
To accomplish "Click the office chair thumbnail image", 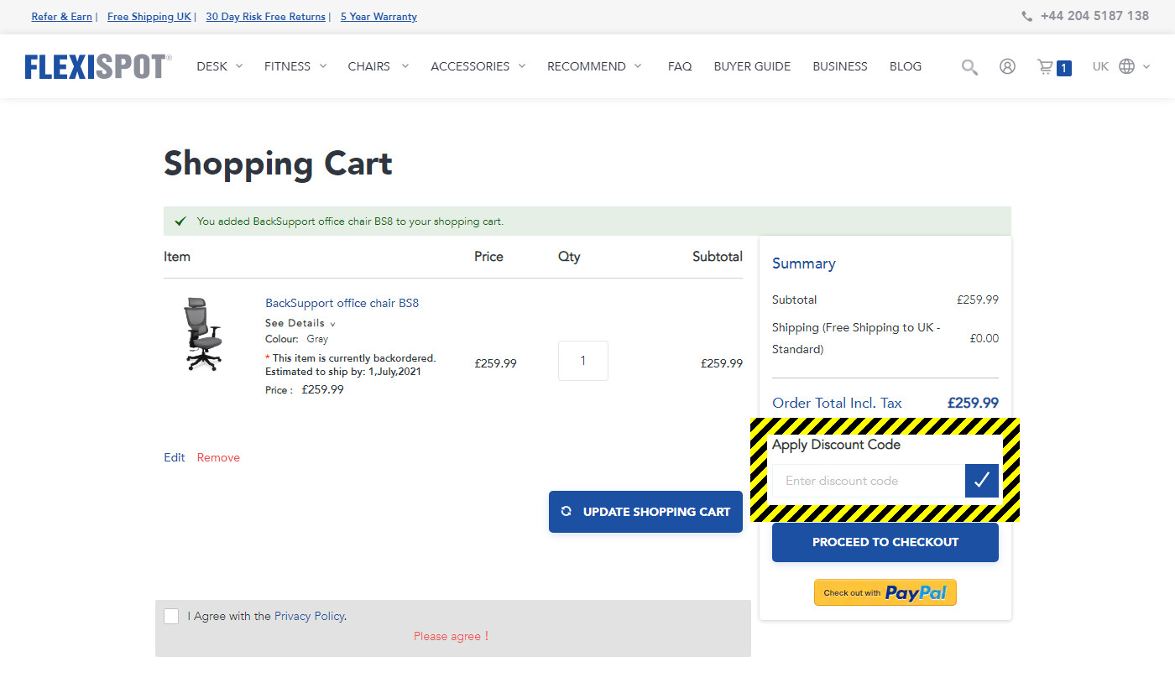I will coord(203,334).
